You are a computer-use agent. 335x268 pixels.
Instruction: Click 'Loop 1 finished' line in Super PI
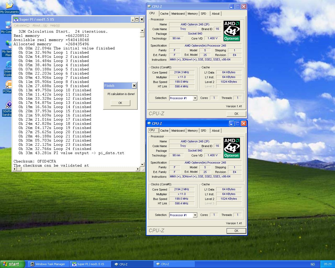point(54,53)
